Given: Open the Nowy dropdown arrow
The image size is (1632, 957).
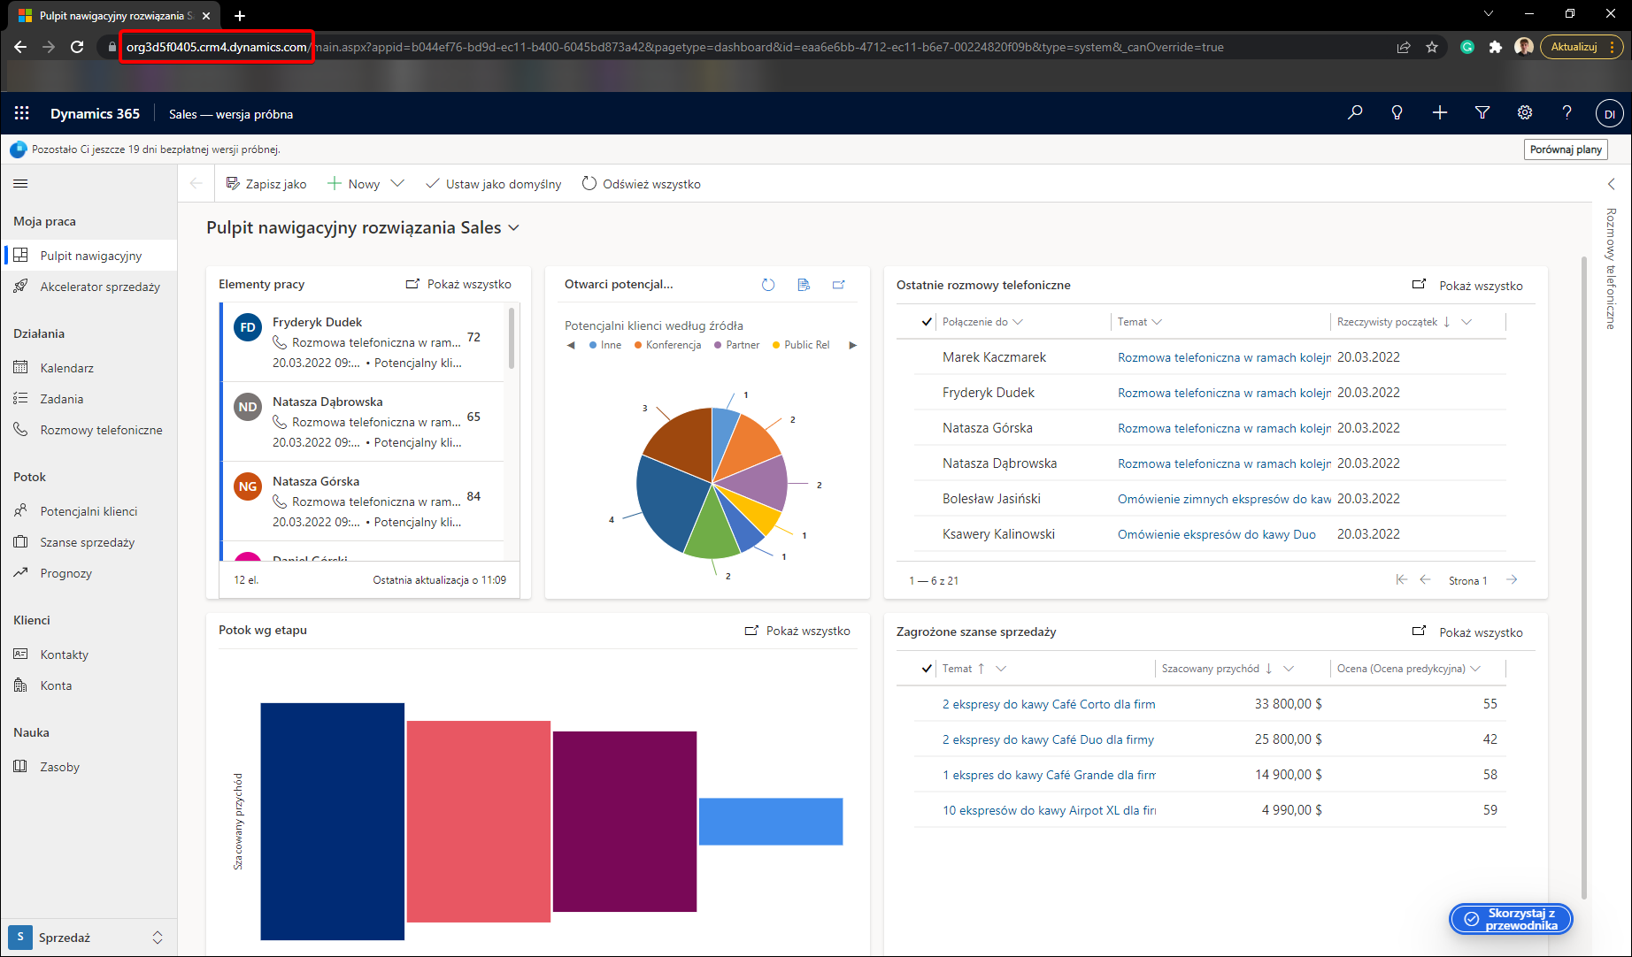Looking at the screenshot, I should [x=397, y=184].
